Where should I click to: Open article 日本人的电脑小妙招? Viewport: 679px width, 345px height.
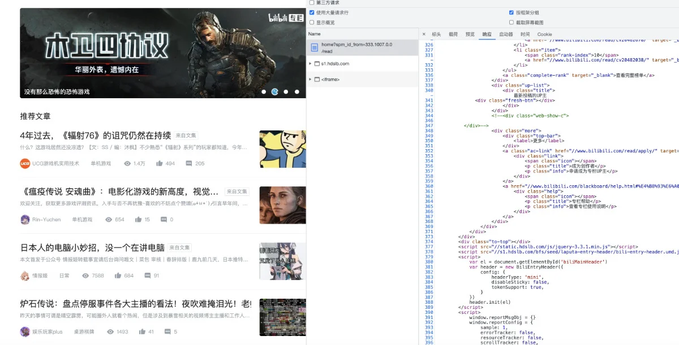tap(92, 247)
